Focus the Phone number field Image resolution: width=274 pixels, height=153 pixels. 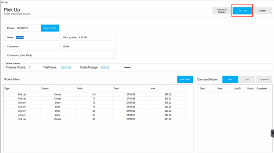pos(22,28)
